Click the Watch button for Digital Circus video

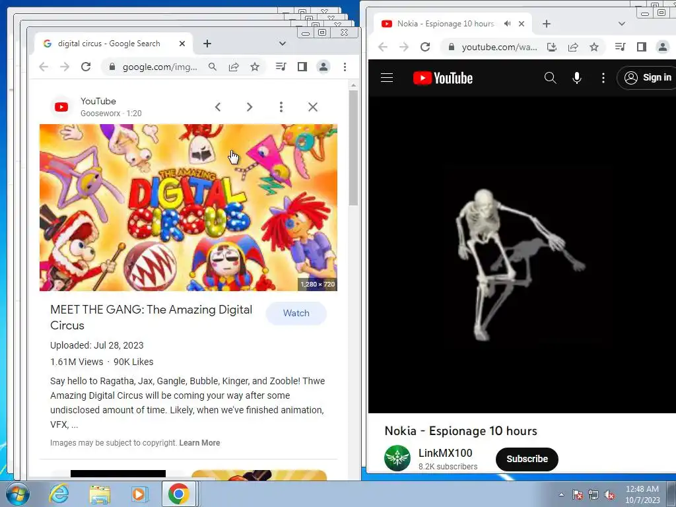point(296,314)
